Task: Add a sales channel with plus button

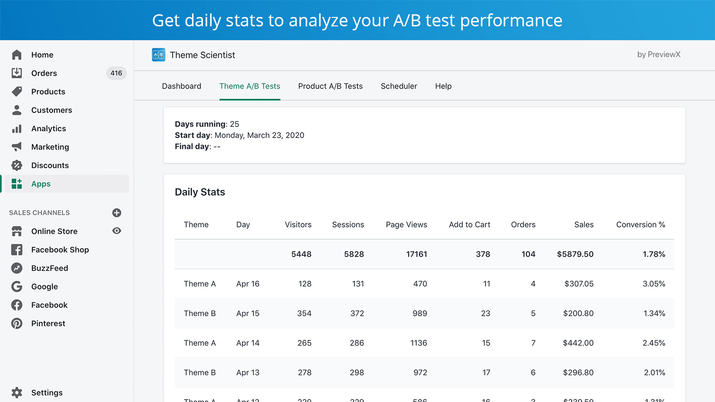Action: point(117,213)
